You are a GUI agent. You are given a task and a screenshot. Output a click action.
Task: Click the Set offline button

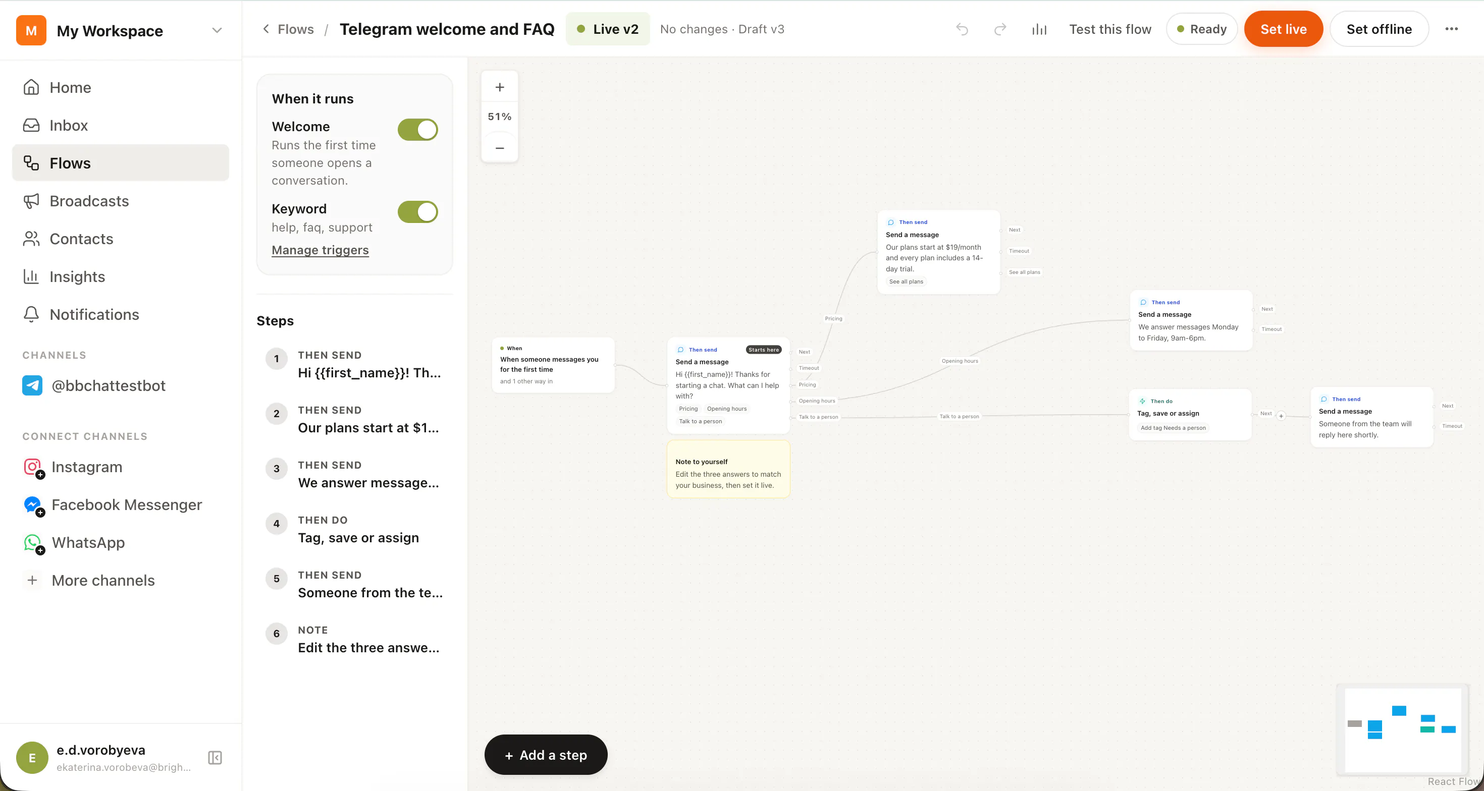1379,29
